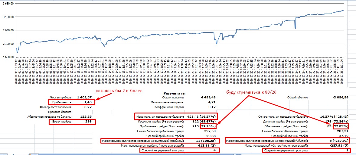Select the value cell -3 086,86
Screen dimensions: 356x155
340,98
